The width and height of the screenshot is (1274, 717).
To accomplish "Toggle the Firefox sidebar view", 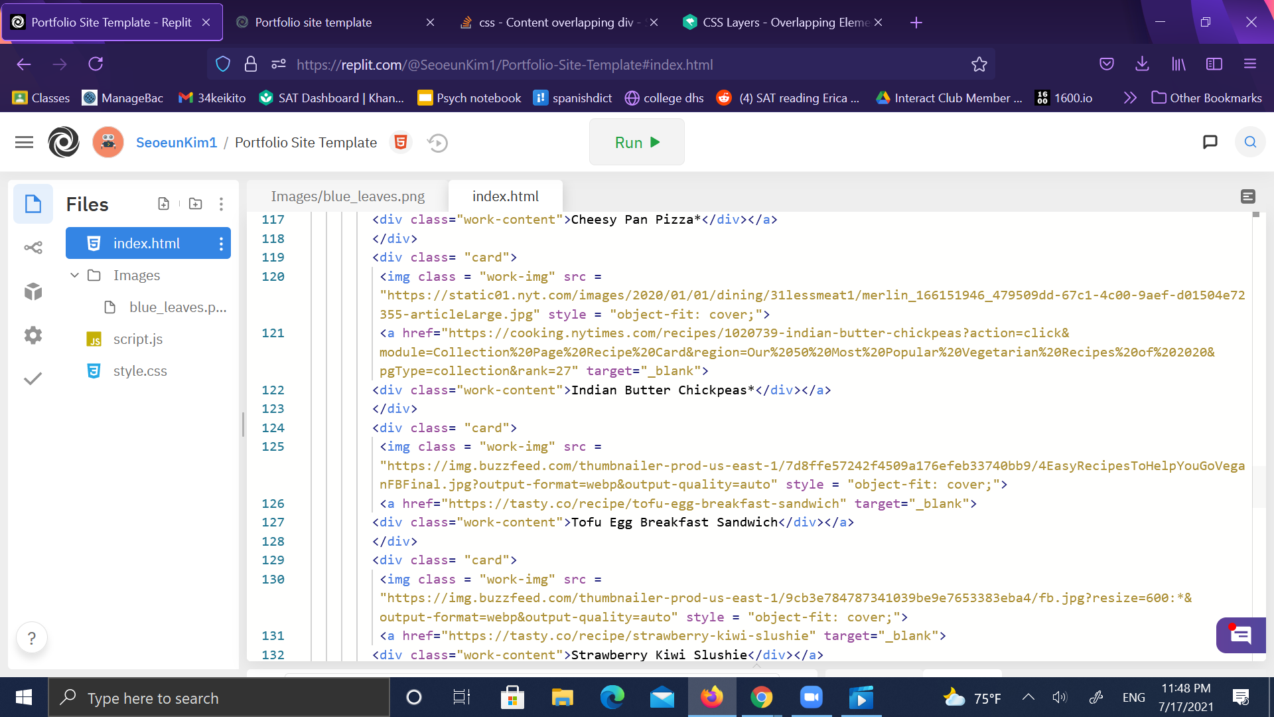I will [x=1214, y=64].
